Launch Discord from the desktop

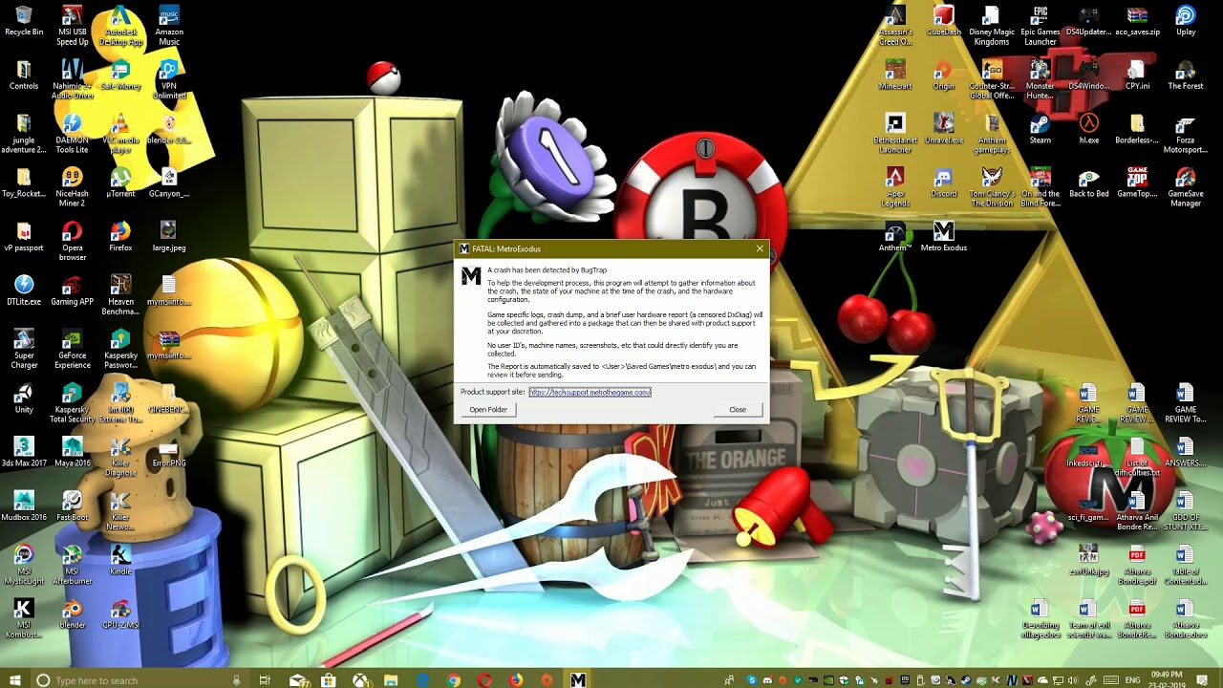pos(943,183)
